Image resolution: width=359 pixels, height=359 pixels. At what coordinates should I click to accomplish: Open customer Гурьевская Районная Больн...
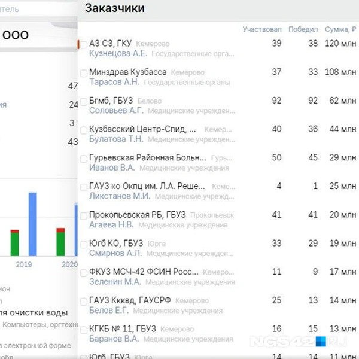[x=147, y=157]
